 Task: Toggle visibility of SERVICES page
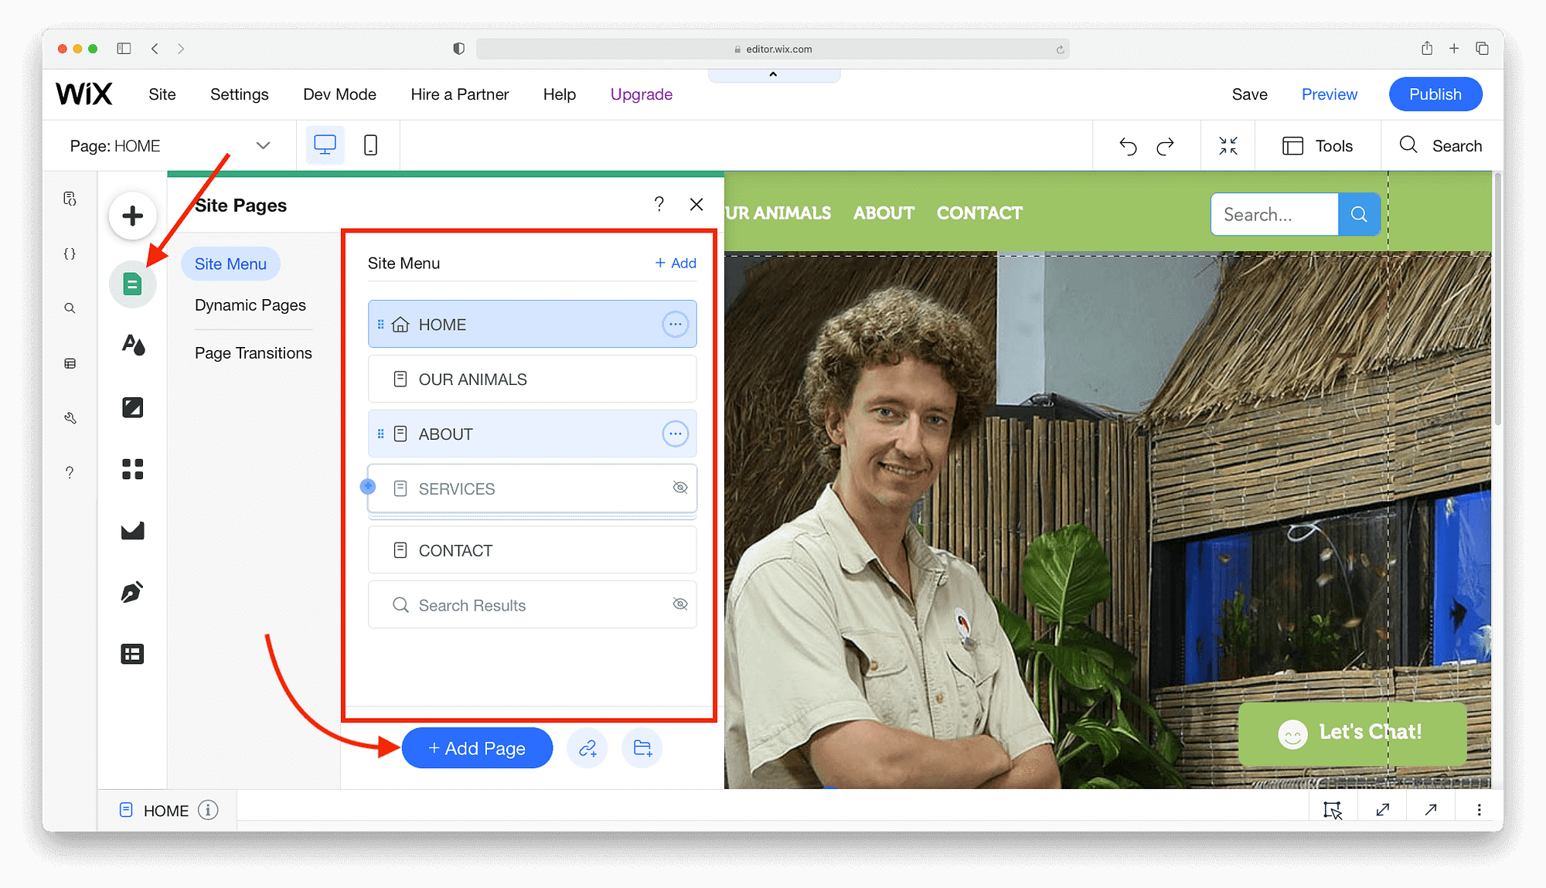pos(680,486)
